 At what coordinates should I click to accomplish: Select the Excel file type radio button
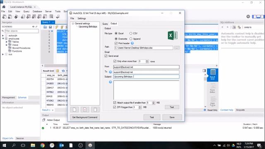(x=116, y=34)
